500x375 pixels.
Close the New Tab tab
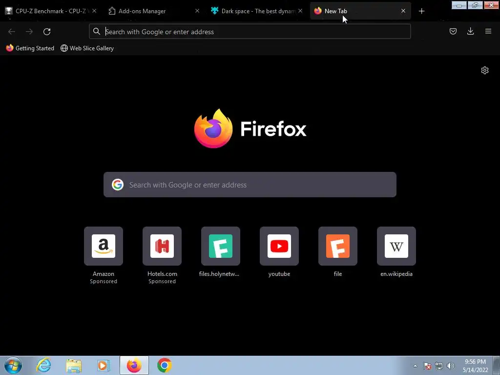point(403,11)
